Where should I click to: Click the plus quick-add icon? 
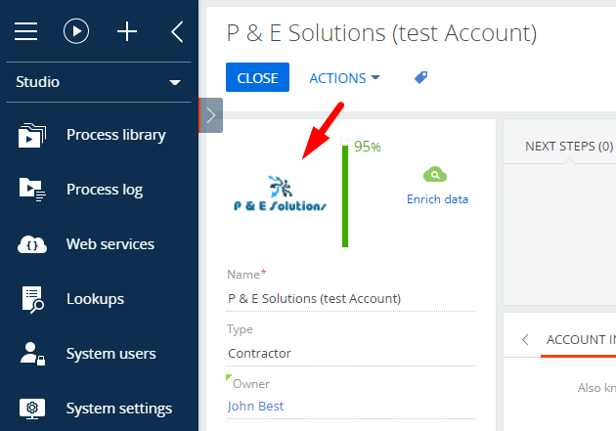127,31
